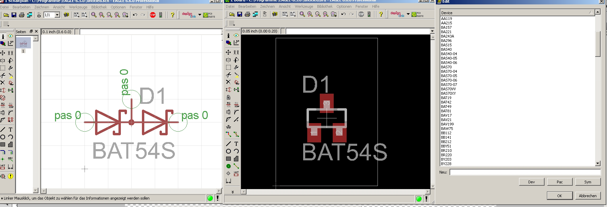
Task: Click the Neu input field
Action: pyautogui.click(x=525, y=172)
